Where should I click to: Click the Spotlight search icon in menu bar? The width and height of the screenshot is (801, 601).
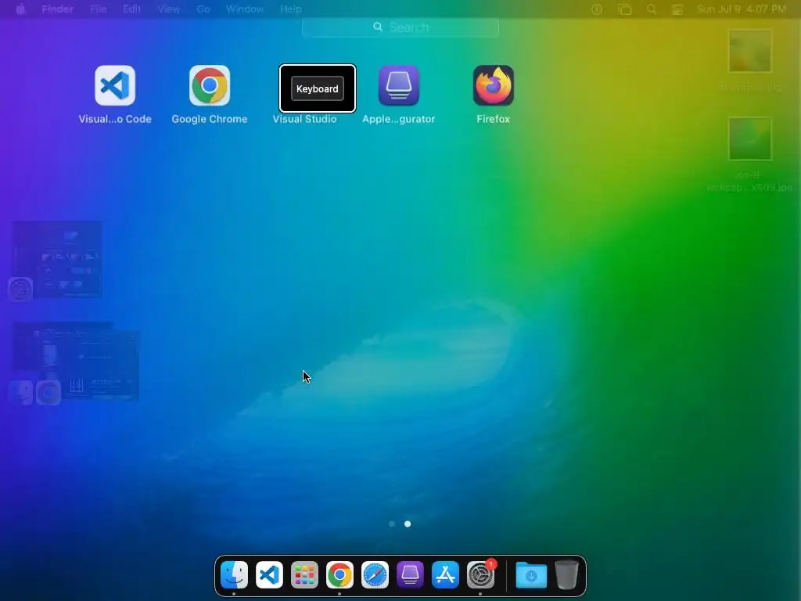click(x=652, y=9)
